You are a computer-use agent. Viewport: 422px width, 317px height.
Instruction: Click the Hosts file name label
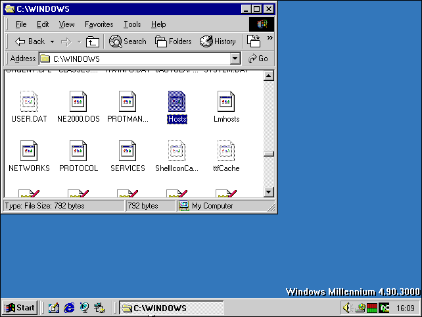coord(177,119)
